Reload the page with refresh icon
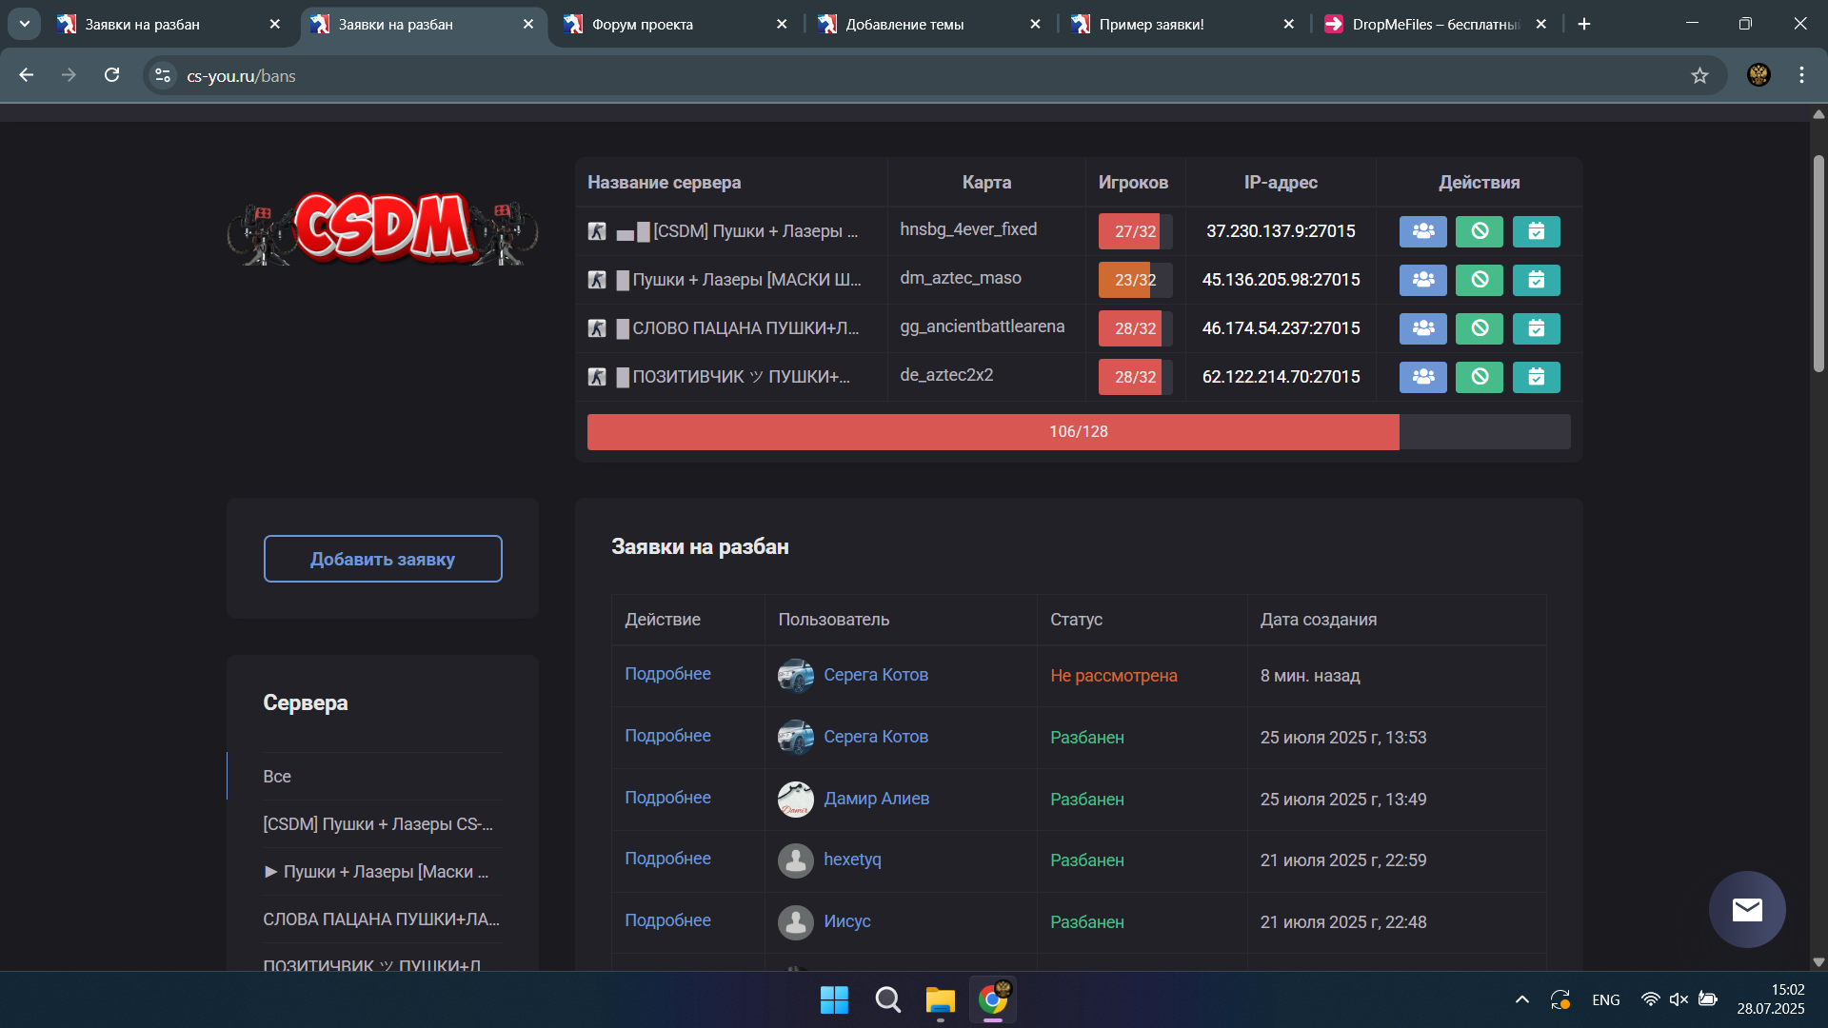The width and height of the screenshot is (1828, 1028). (x=112, y=75)
